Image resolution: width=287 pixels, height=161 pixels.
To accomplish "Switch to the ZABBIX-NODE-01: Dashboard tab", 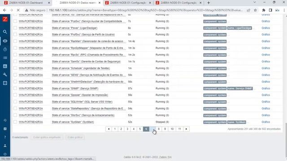I will tap(26, 3).
